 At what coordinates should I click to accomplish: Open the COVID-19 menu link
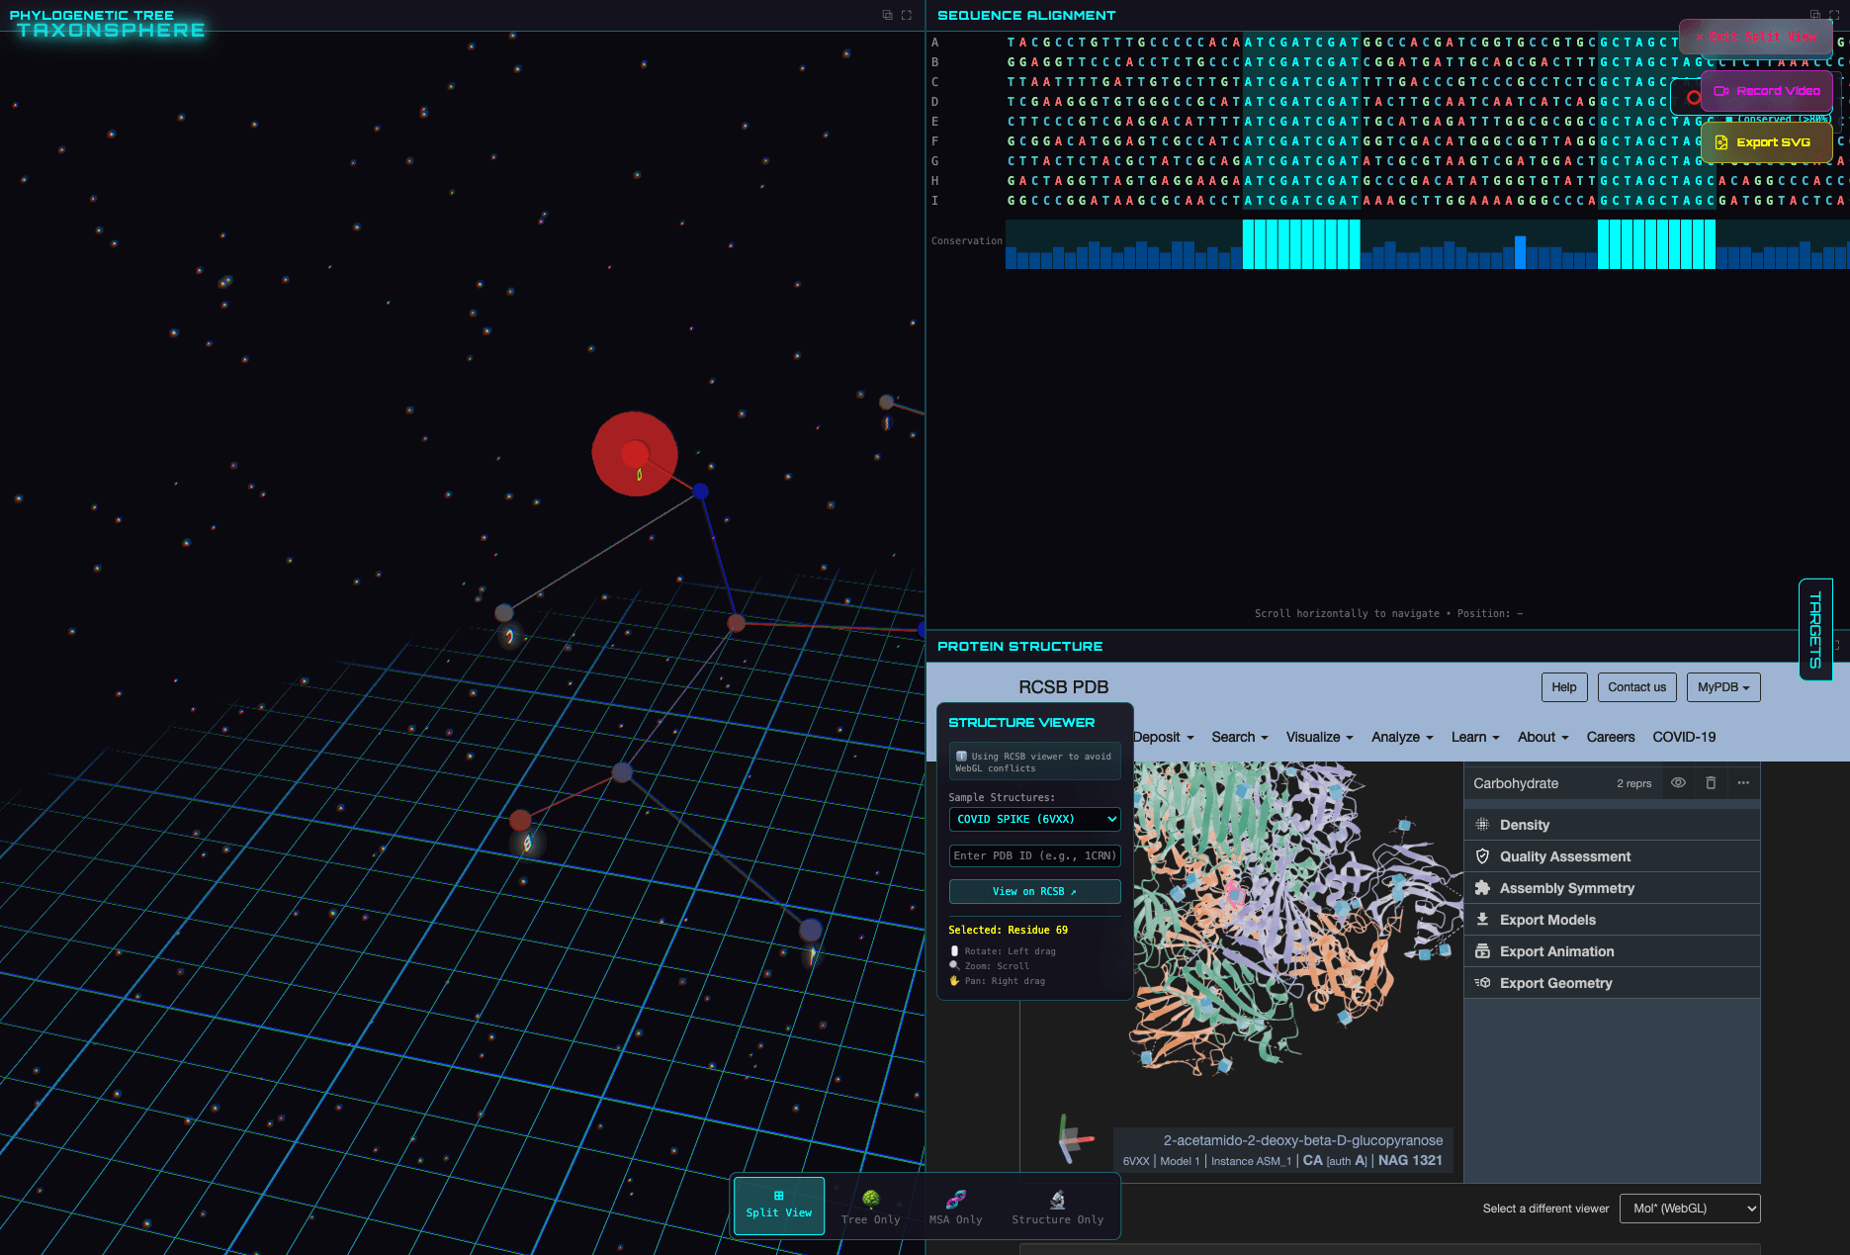tap(1684, 737)
